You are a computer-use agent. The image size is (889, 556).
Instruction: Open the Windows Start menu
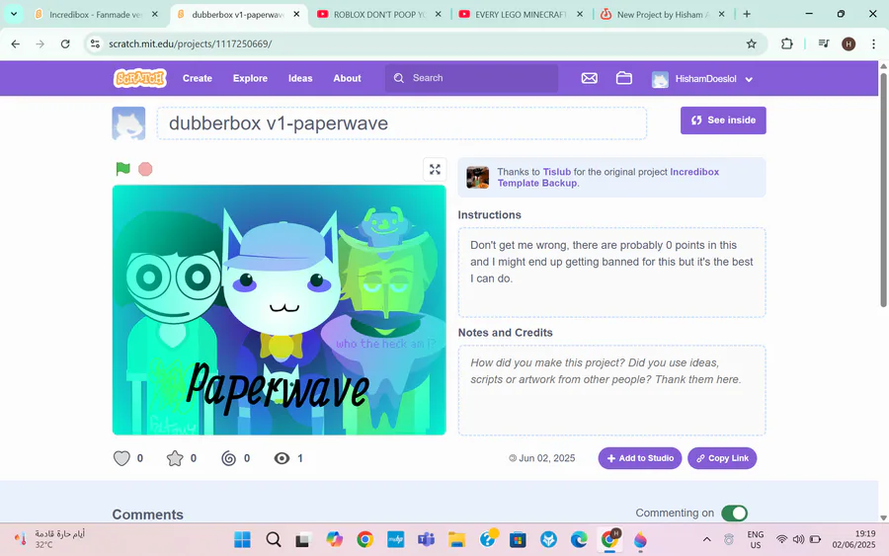242,539
